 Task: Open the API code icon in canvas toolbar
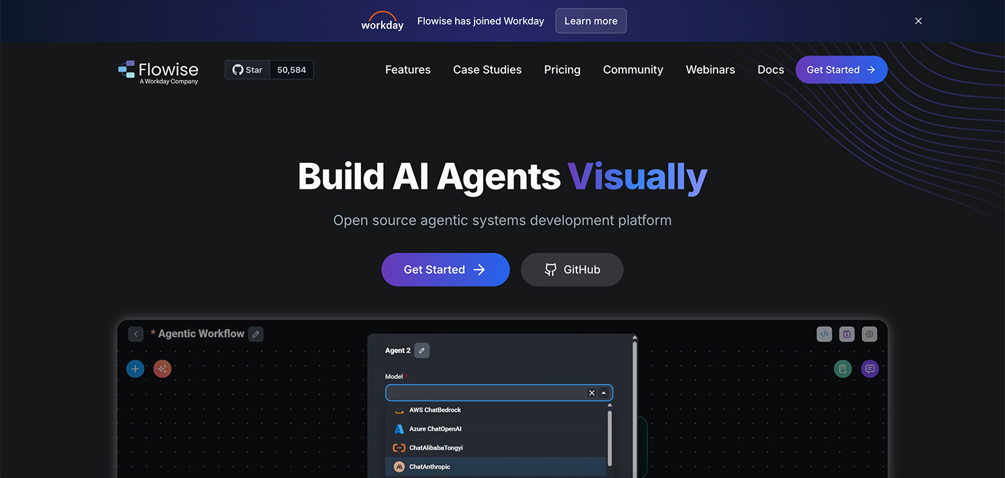coord(824,334)
